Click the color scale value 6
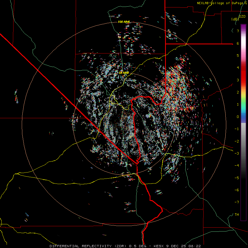The width and height of the screenshot is (248, 248). point(238,43)
